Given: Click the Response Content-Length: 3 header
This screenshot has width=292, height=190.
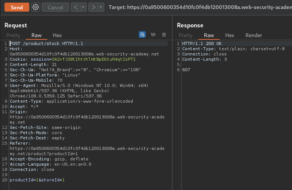Looking at the screenshot, I should [x=204, y=59].
